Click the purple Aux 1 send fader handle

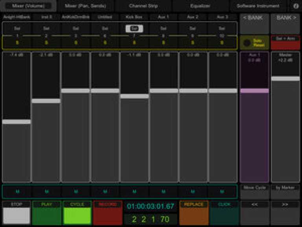click(254, 91)
